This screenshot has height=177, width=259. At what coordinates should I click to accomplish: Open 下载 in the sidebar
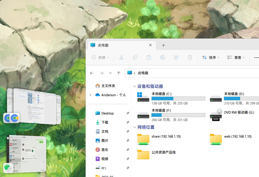102,122
